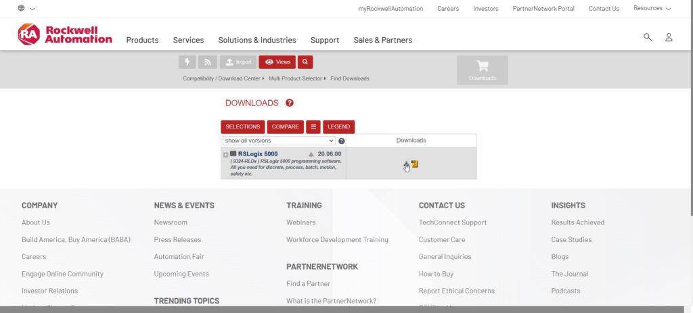Open the globe language selector
693x313 pixels.
tap(26, 9)
